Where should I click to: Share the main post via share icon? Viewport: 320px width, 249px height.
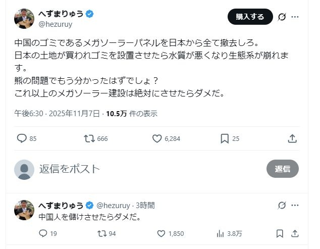pyautogui.click(x=292, y=138)
